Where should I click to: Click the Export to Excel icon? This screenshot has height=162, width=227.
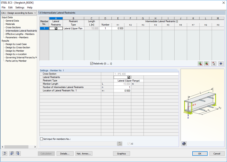200,64
